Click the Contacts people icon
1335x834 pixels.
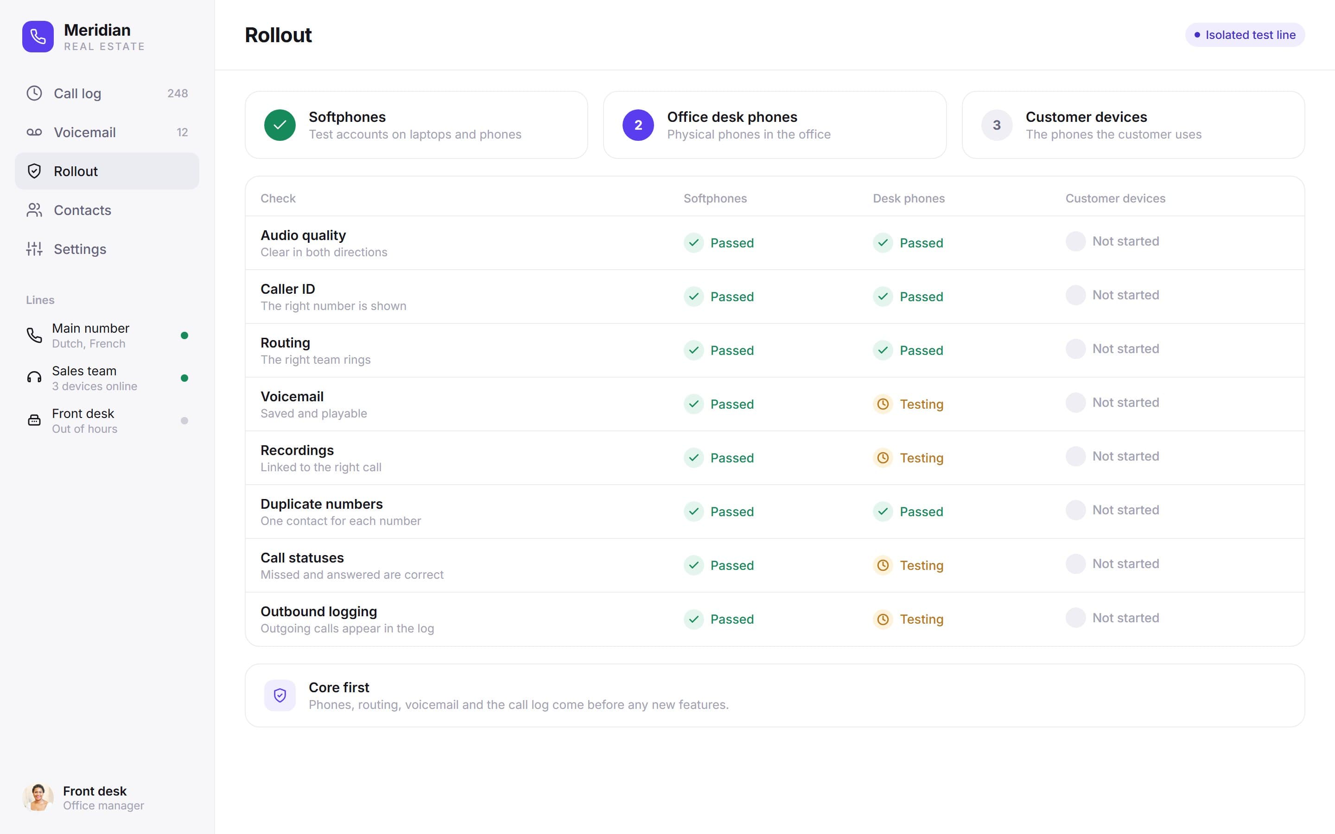[34, 210]
